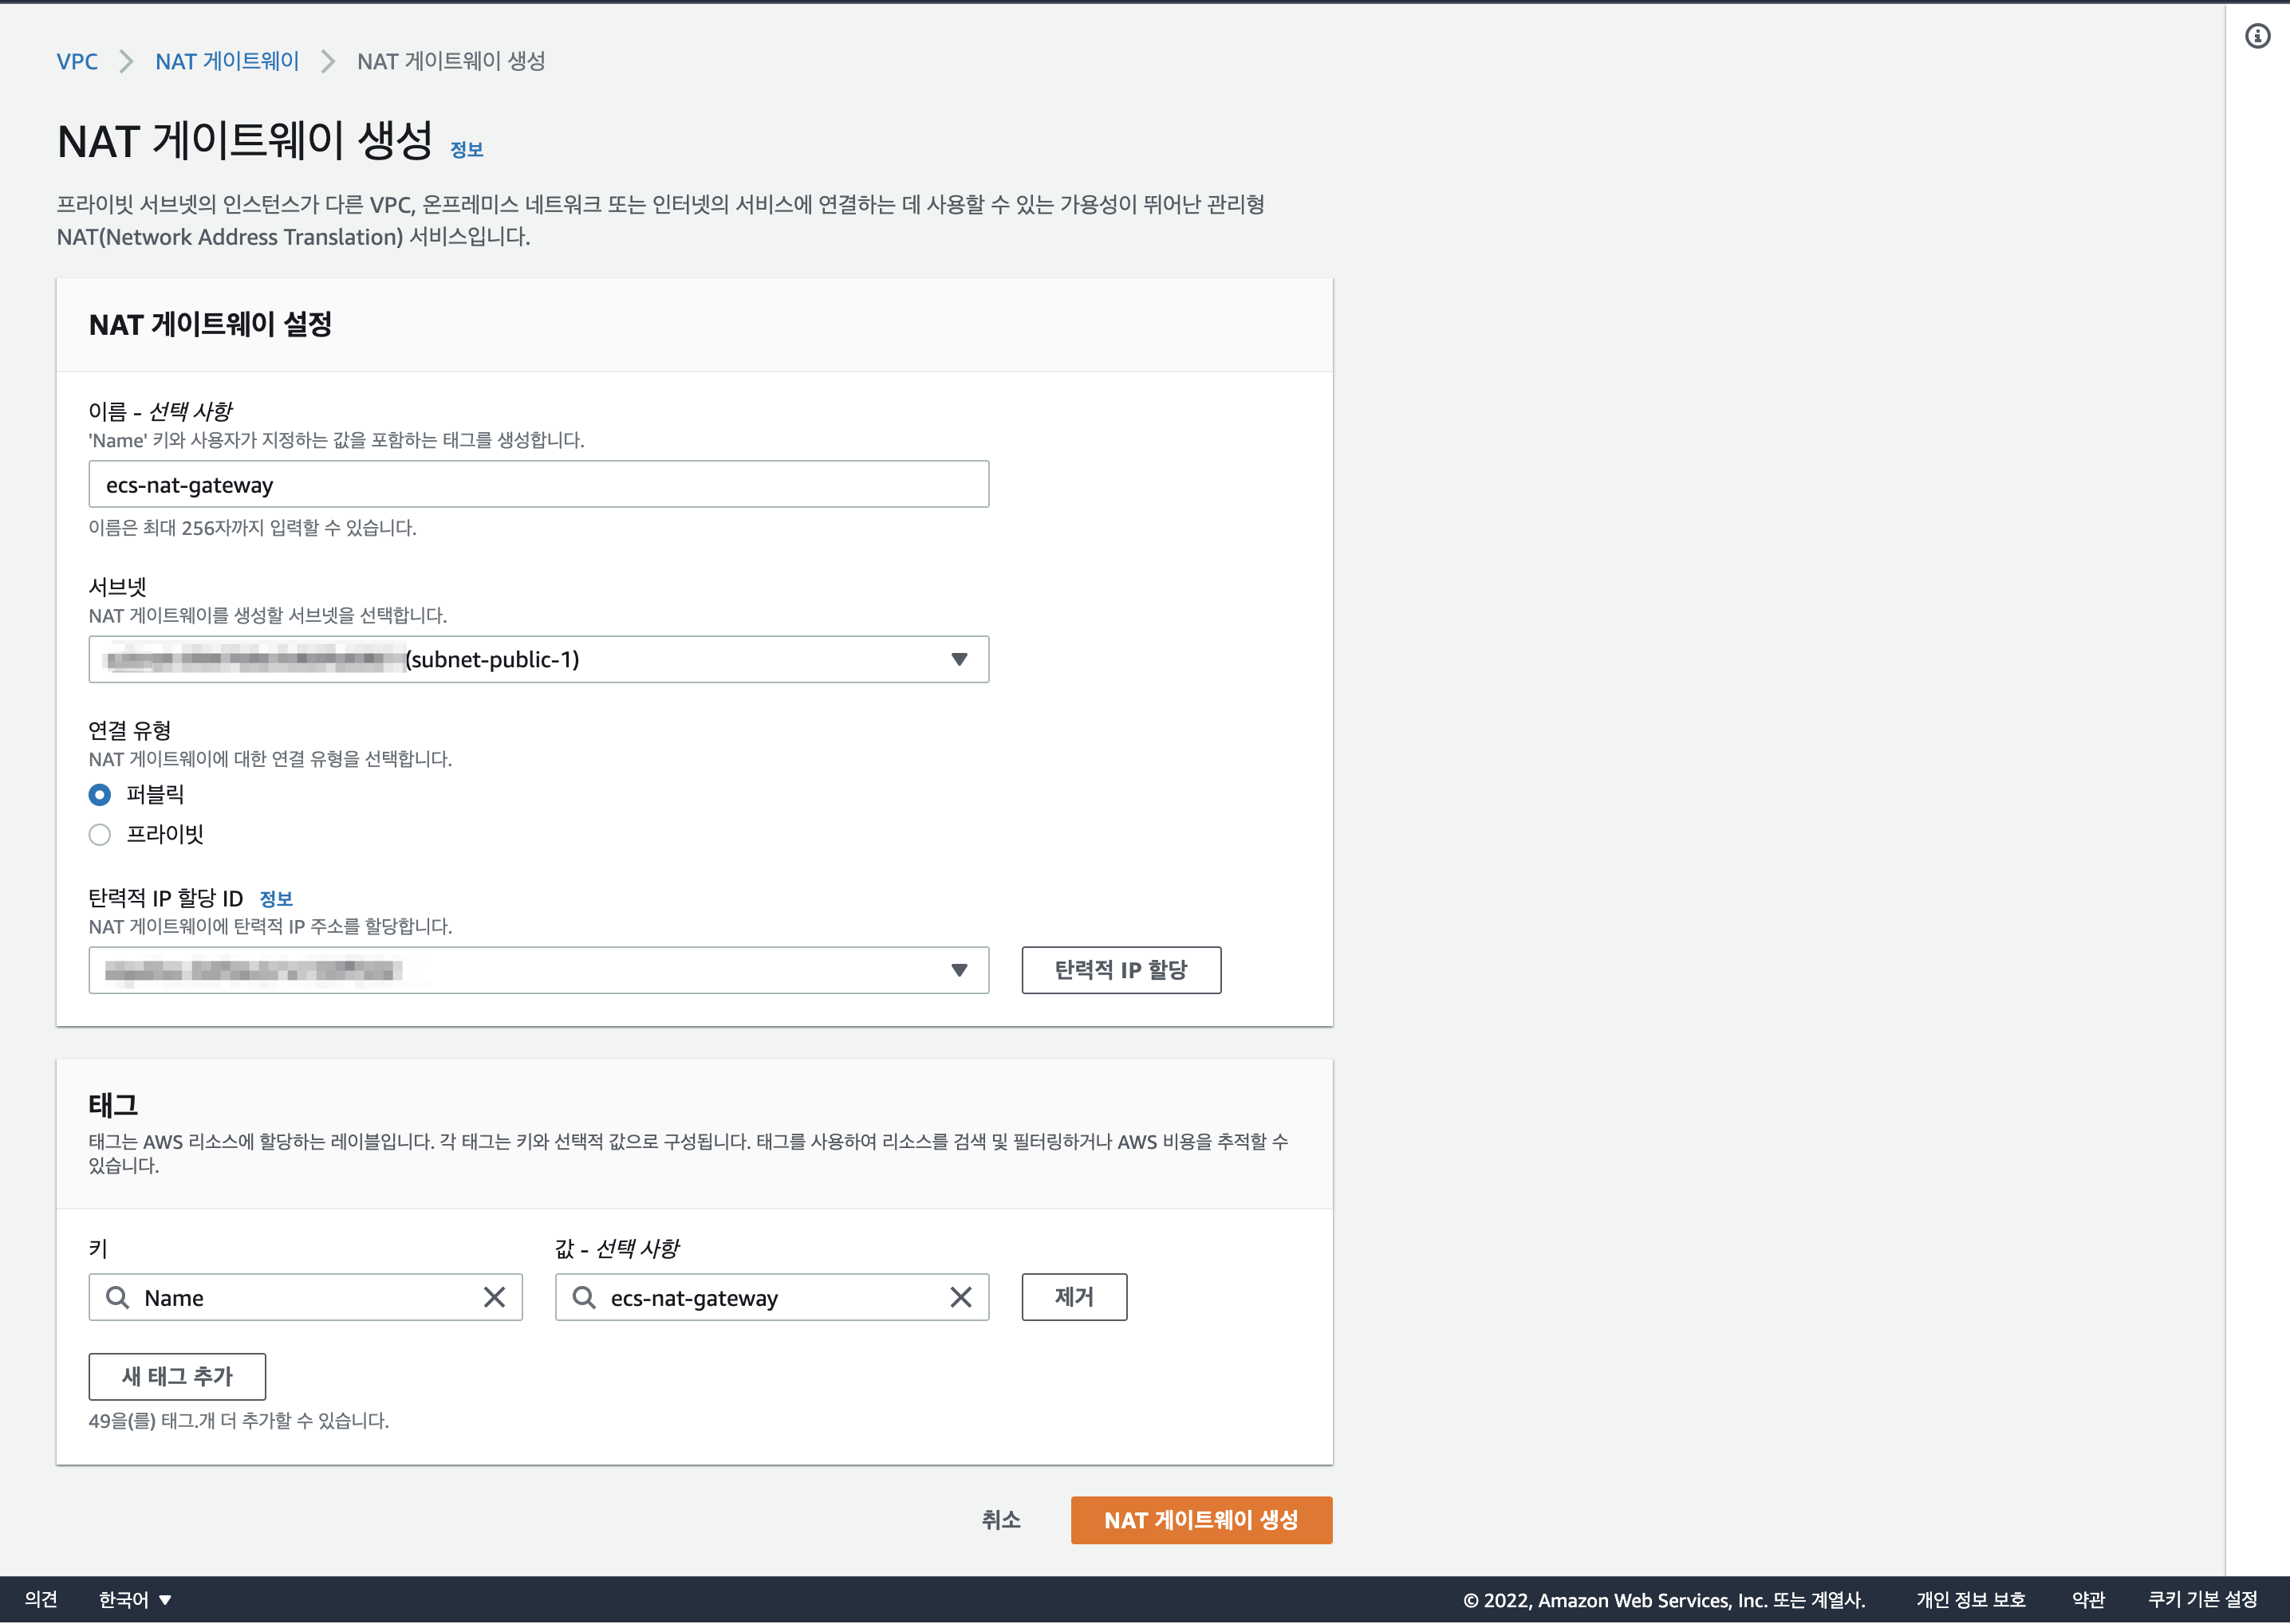
Task: Click the 제거 tag button
Action: (1074, 1297)
